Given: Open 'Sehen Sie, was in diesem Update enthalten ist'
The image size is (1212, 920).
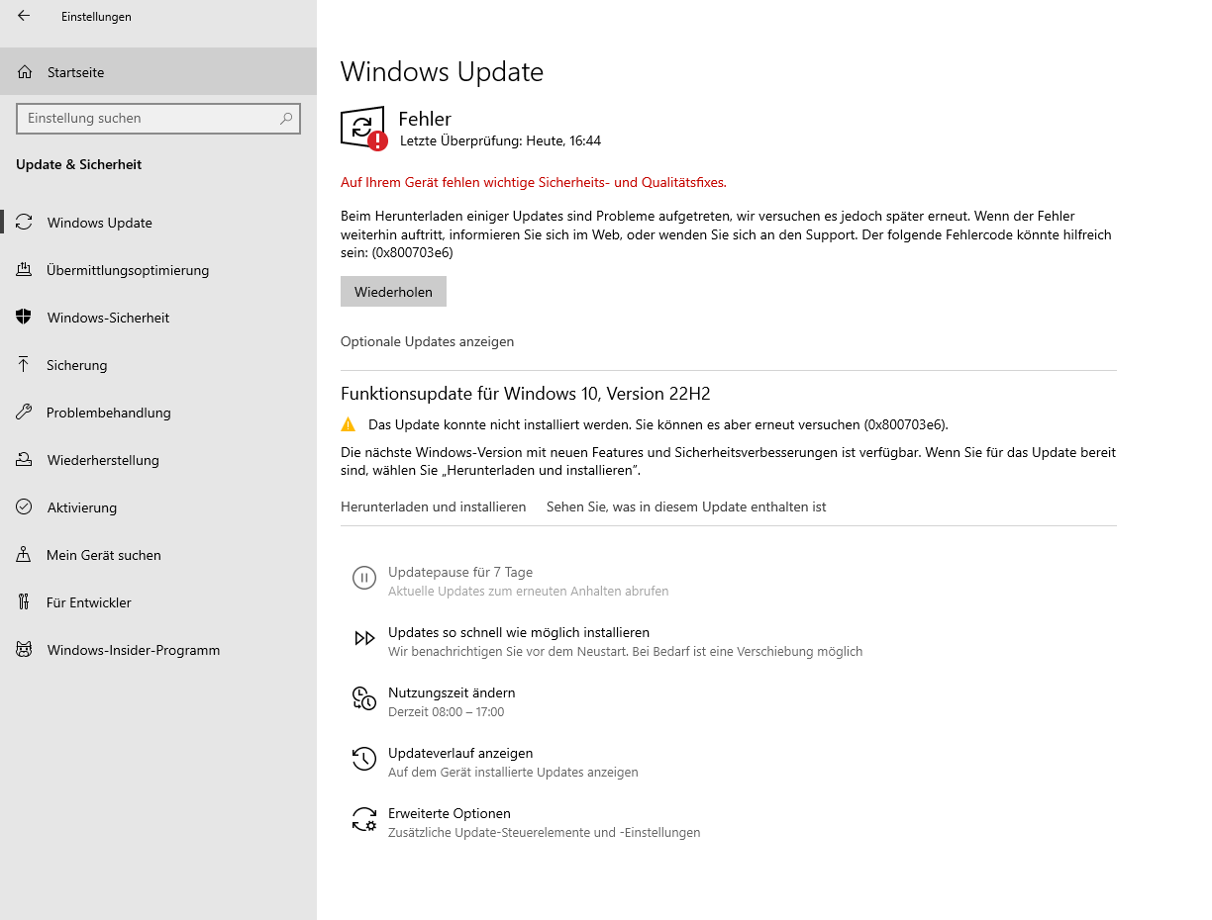Looking at the screenshot, I should (686, 506).
